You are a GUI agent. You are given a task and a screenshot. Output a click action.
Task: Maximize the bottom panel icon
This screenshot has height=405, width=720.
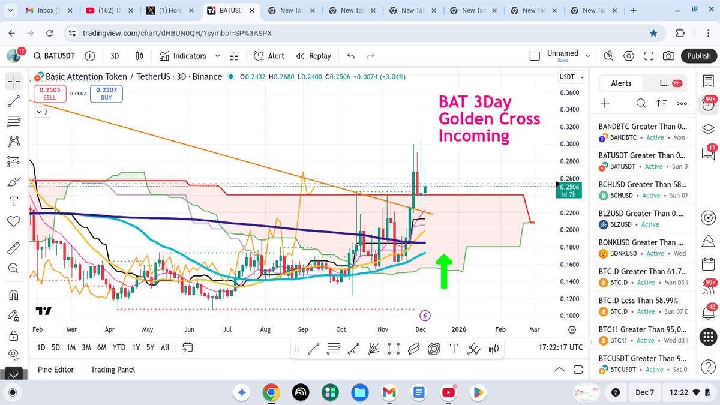[x=579, y=370]
